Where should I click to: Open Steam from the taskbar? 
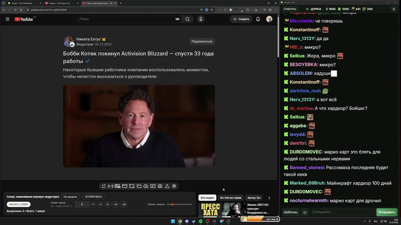click(x=194, y=221)
